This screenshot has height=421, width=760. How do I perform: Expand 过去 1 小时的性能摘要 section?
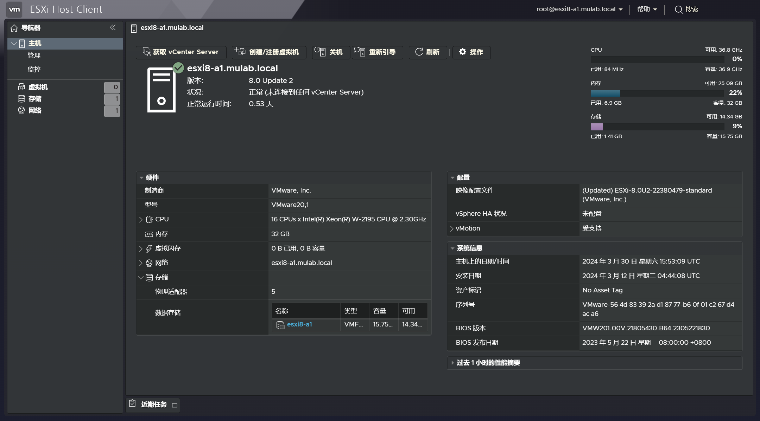coord(452,363)
